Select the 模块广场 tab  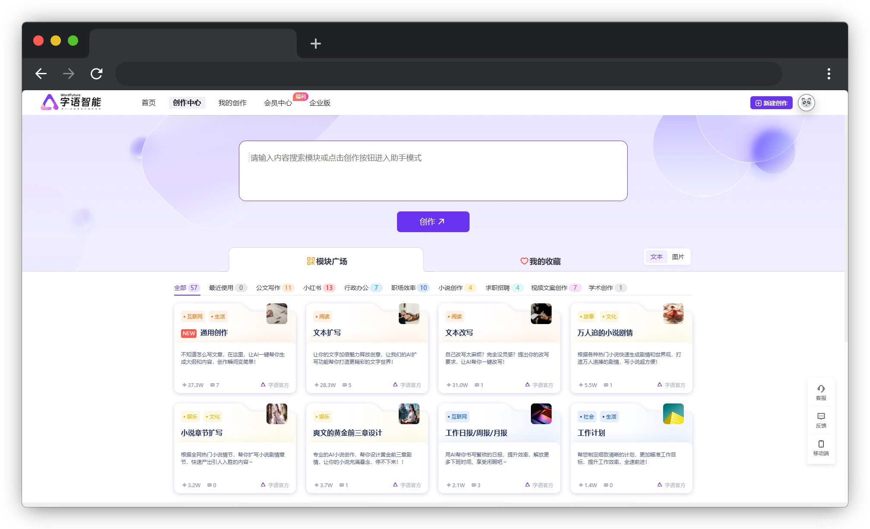(x=327, y=261)
